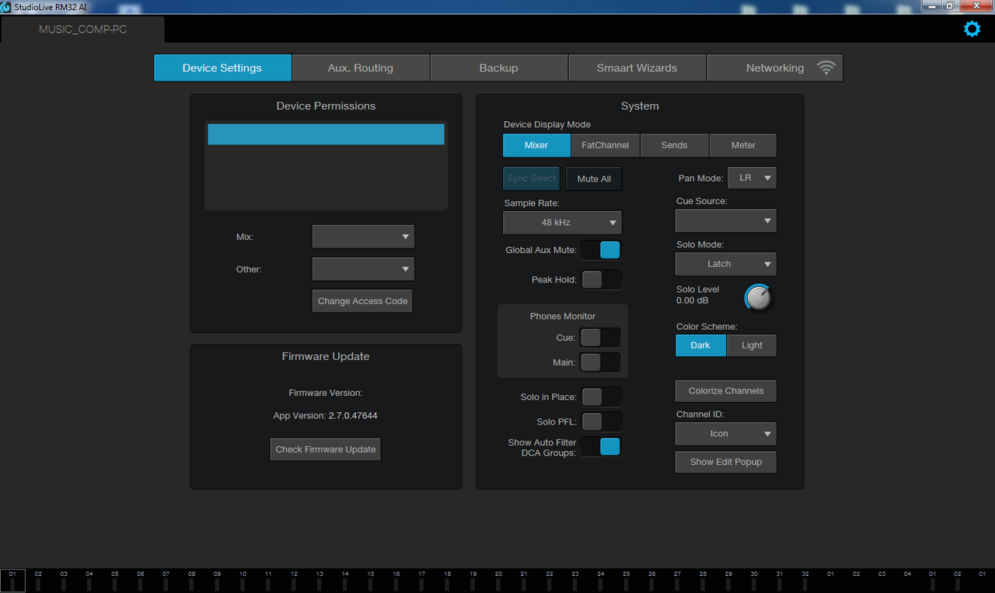Viewport: 995px width, 593px height.
Task: Enable Solo PFL switch
Action: pyautogui.click(x=601, y=421)
